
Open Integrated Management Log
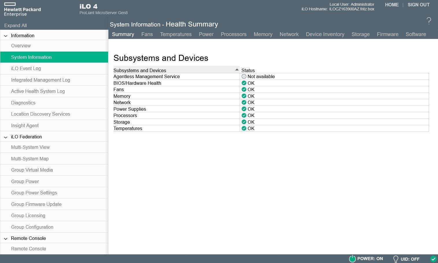54,80
